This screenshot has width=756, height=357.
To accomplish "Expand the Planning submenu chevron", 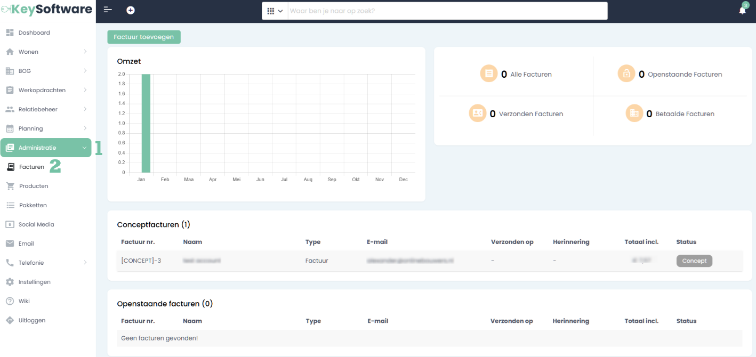I will click(85, 128).
